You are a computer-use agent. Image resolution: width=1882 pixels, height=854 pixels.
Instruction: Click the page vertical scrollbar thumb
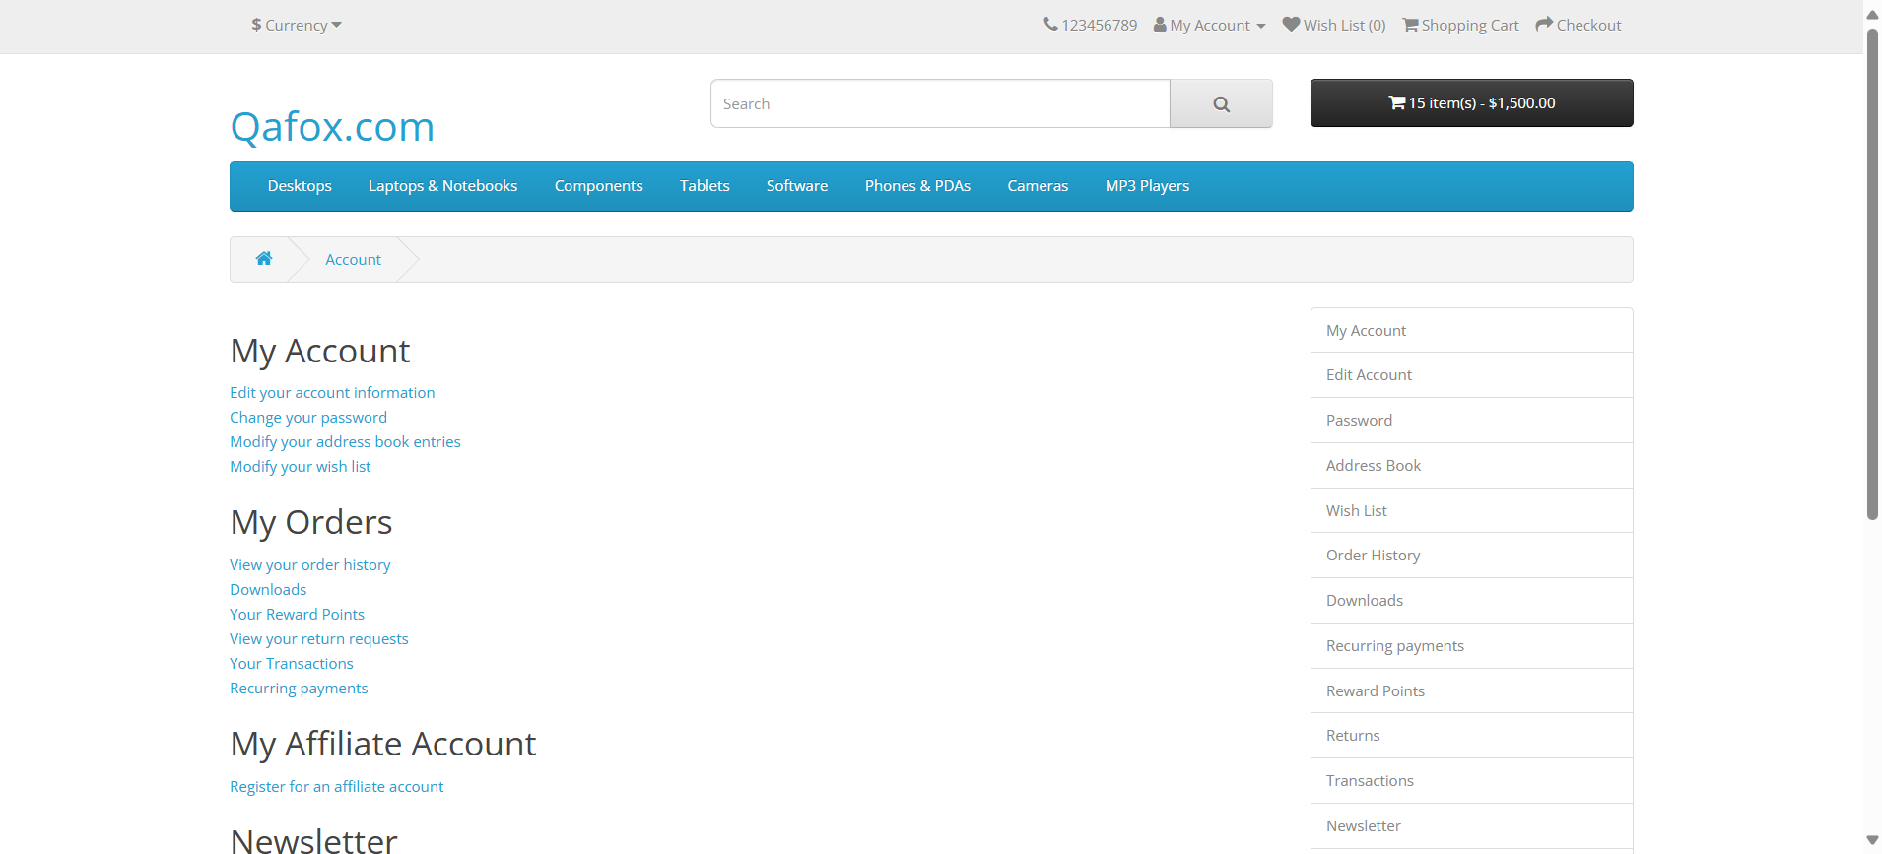point(1872,274)
